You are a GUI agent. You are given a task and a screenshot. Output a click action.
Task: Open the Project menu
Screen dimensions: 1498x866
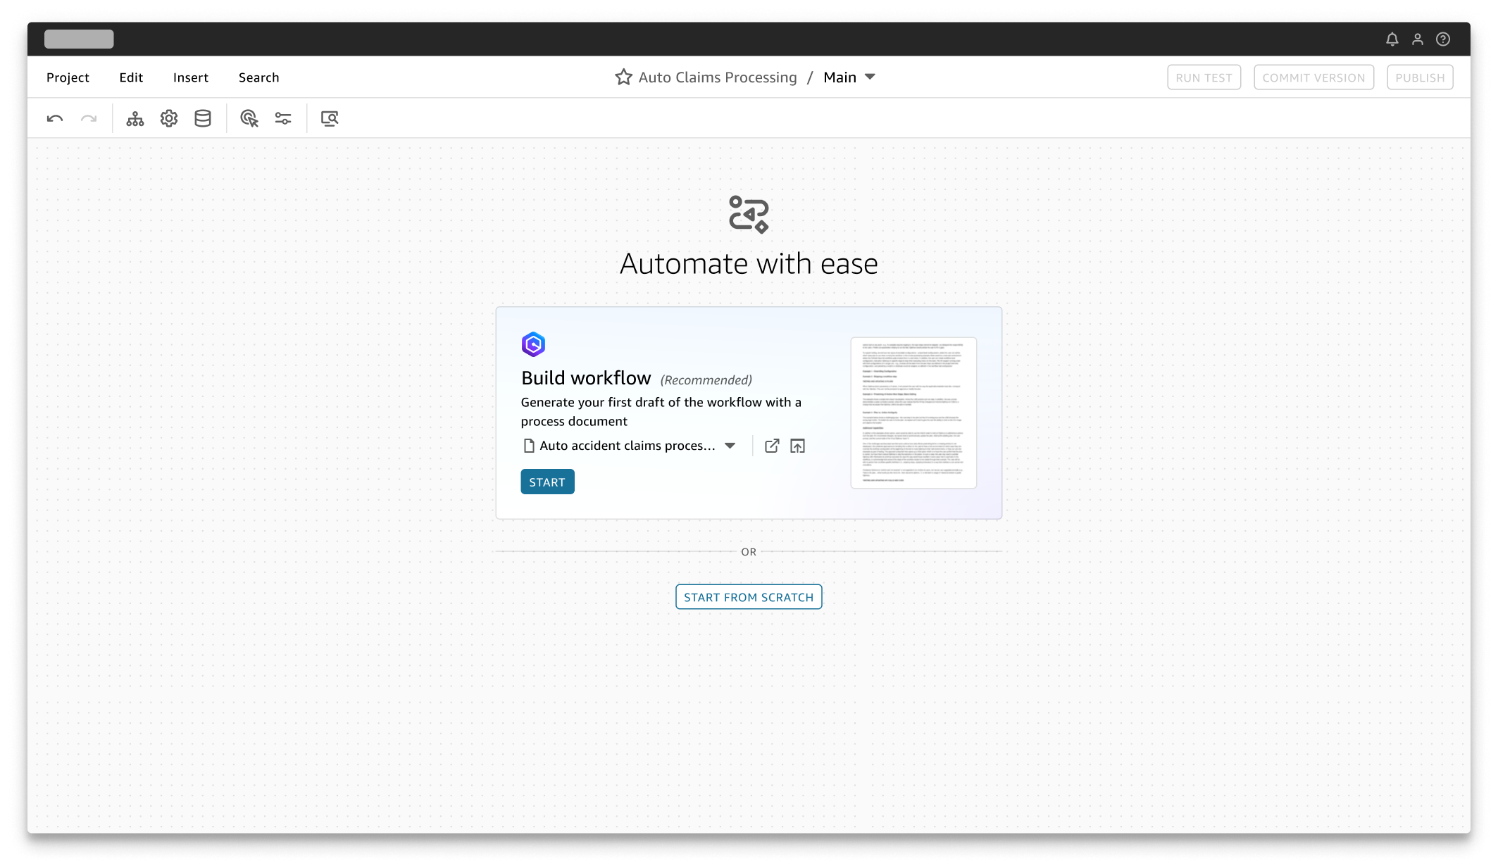(x=68, y=77)
